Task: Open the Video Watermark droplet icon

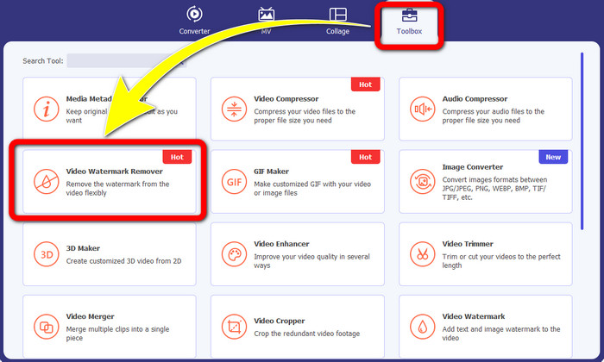Action: click(423, 328)
